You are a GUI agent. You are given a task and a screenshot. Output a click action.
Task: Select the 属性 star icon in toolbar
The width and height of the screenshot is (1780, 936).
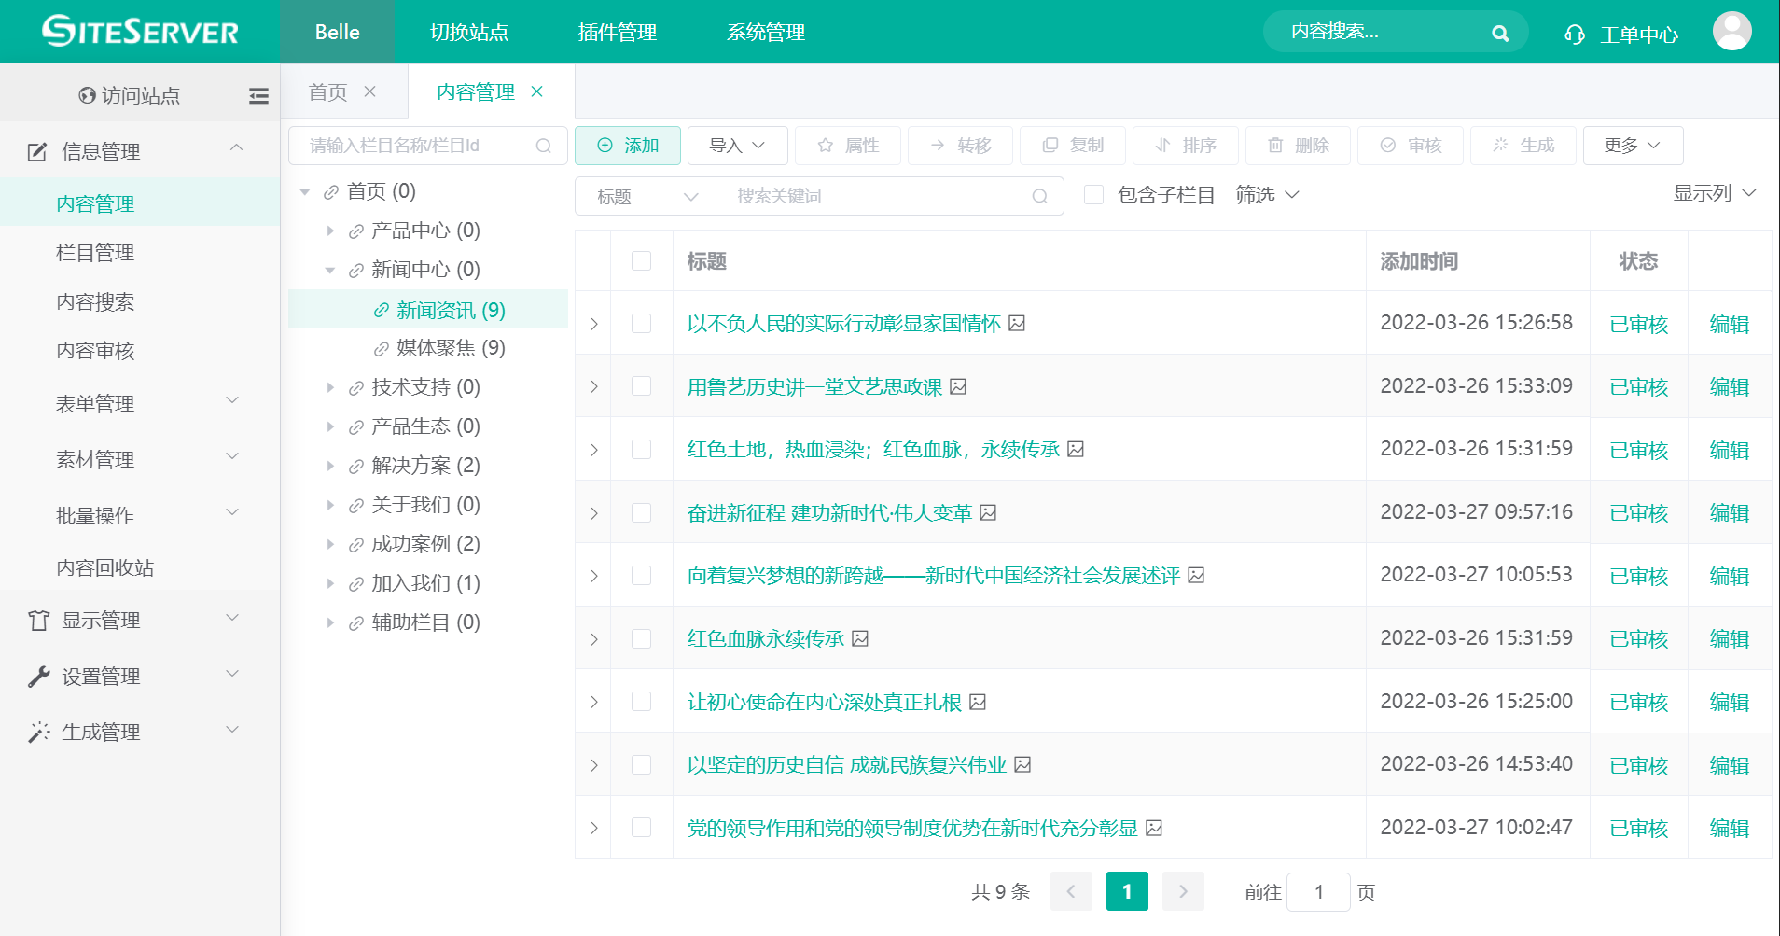pos(825,146)
